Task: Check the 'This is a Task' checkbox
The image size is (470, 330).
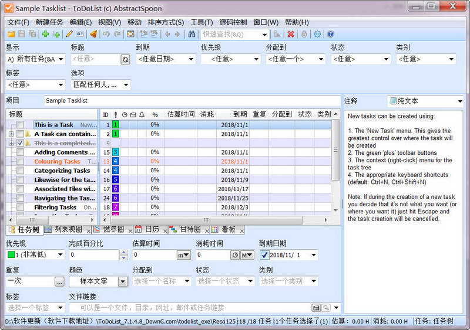Action: [21, 125]
